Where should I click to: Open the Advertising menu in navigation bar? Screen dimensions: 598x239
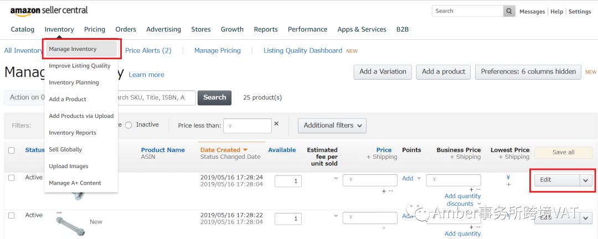click(x=163, y=29)
